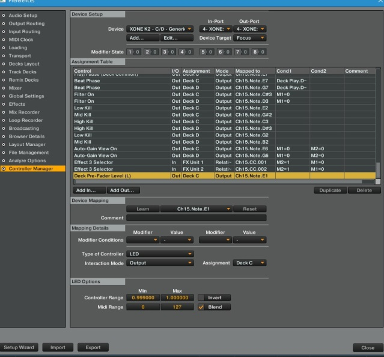Click the Duplicate button
Viewport: 384px width, 357px height.
[329, 191]
